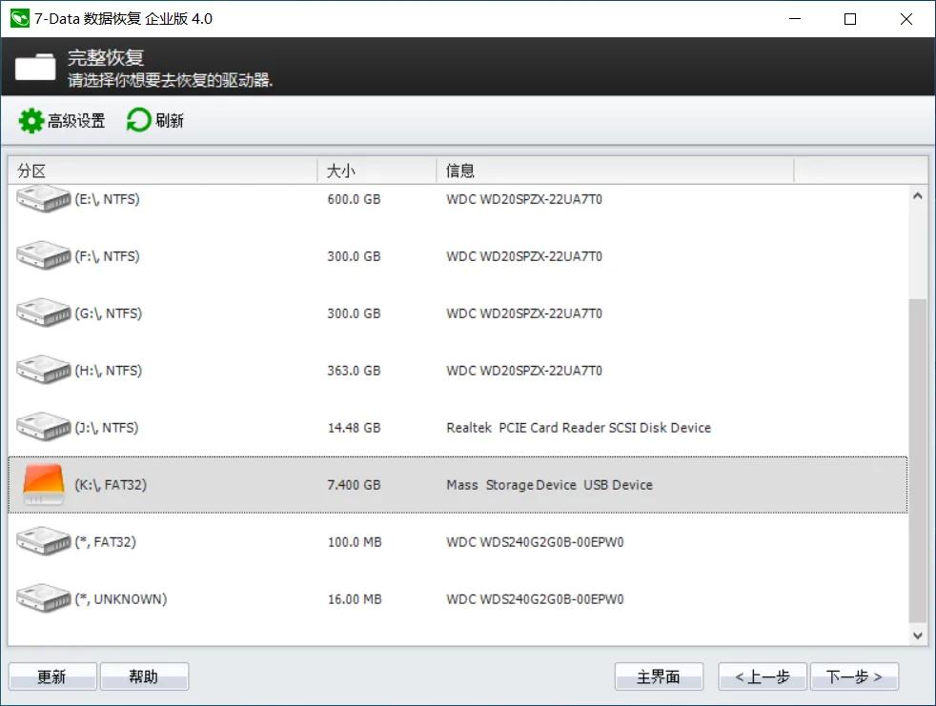
Task: Open the 高级设置 advanced settings gear icon
Action: 29,119
